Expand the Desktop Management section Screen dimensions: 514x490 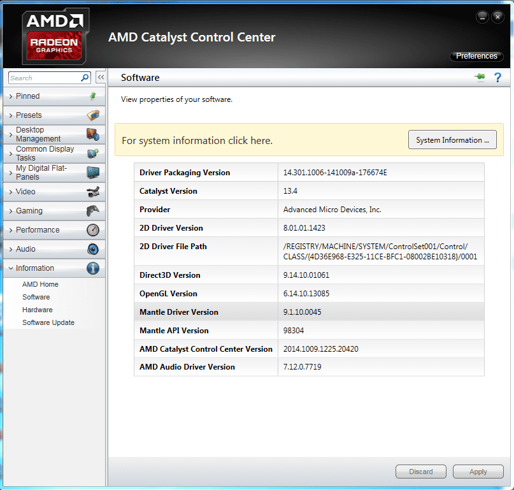click(54, 134)
